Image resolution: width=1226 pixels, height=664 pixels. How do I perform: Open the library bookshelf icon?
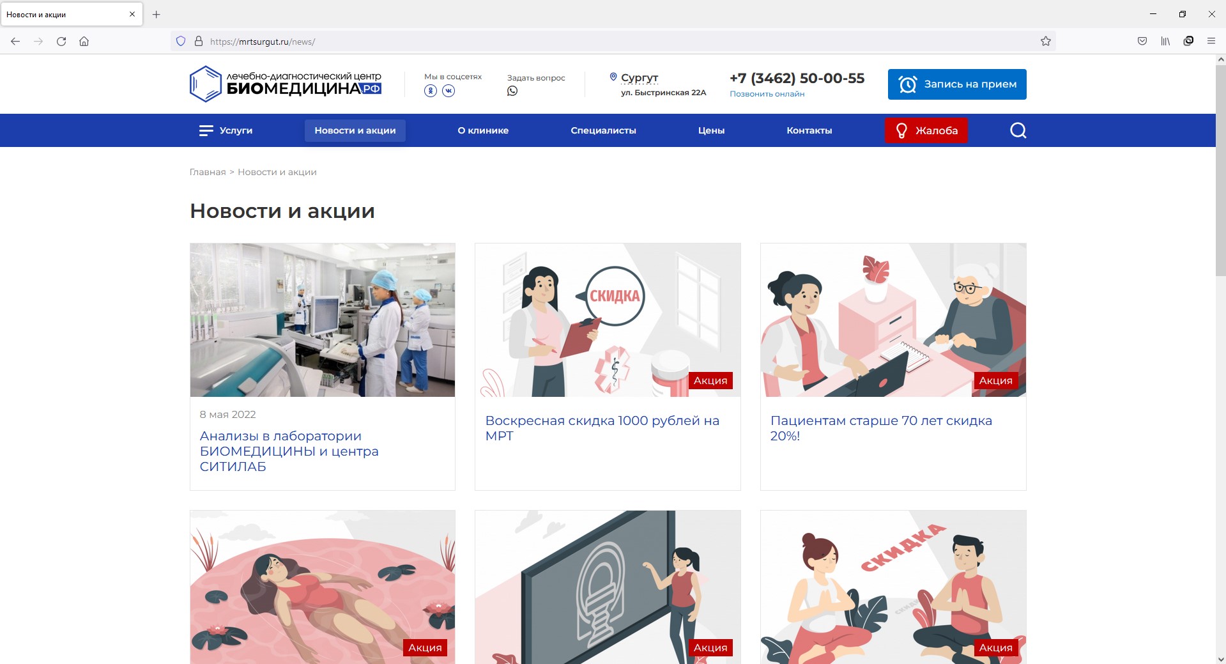(x=1165, y=42)
